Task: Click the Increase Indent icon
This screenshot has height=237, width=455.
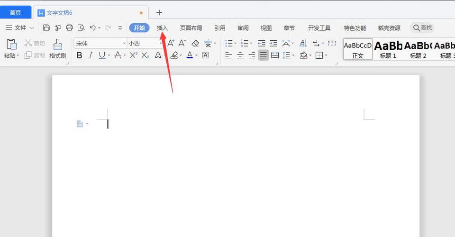Action: 273,43
